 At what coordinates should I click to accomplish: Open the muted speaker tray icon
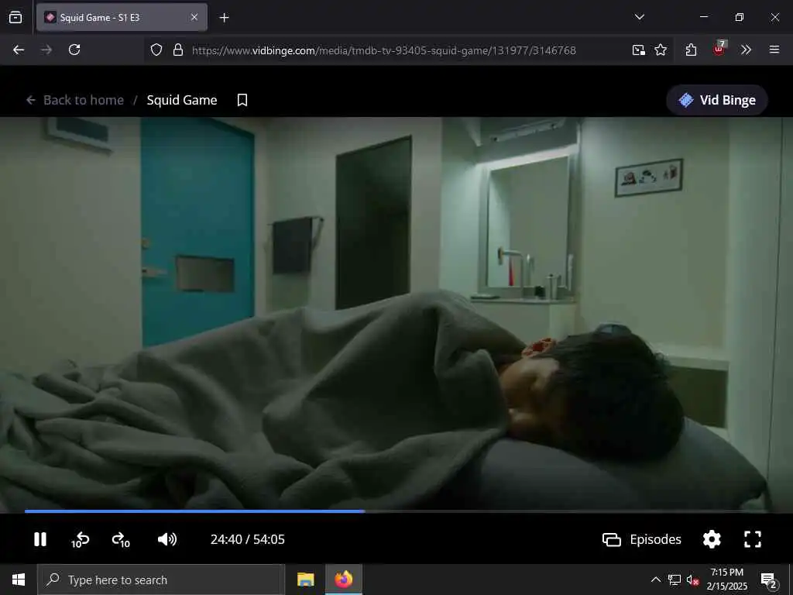pos(692,580)
